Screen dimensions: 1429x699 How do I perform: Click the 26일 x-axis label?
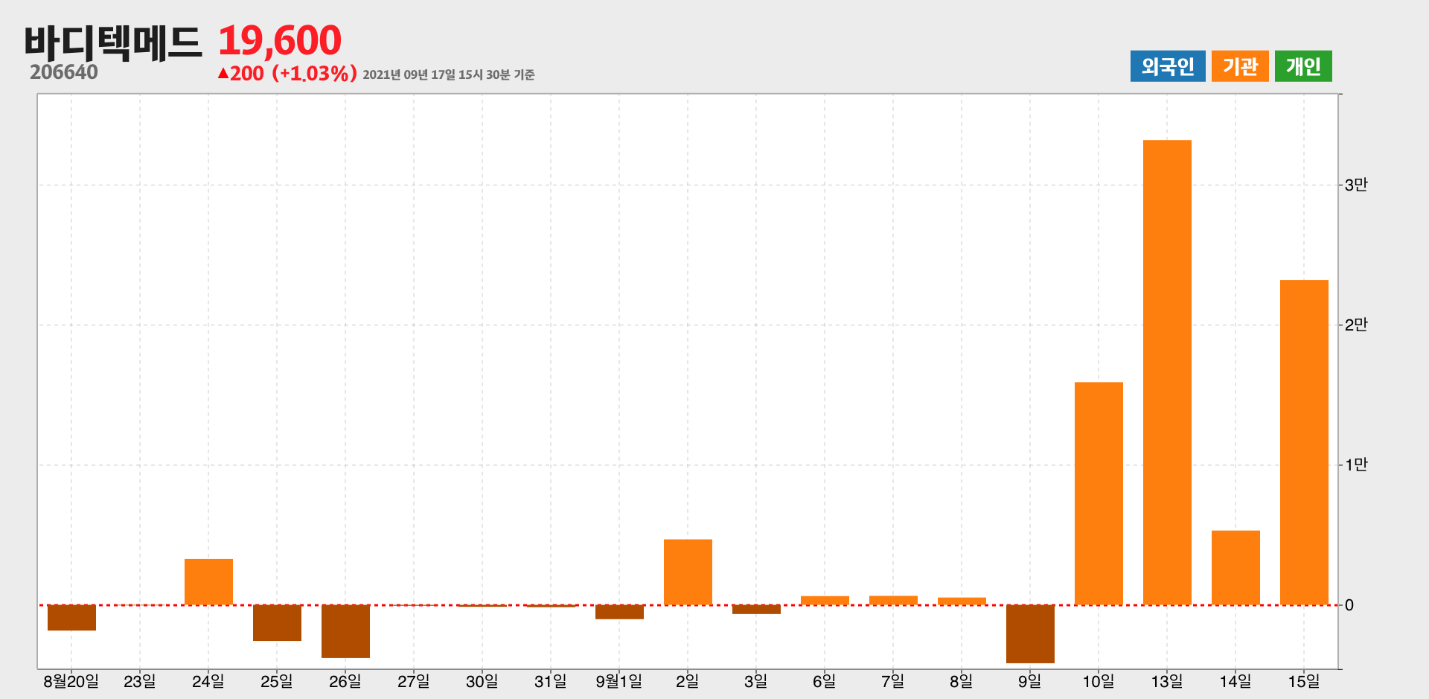345,681
